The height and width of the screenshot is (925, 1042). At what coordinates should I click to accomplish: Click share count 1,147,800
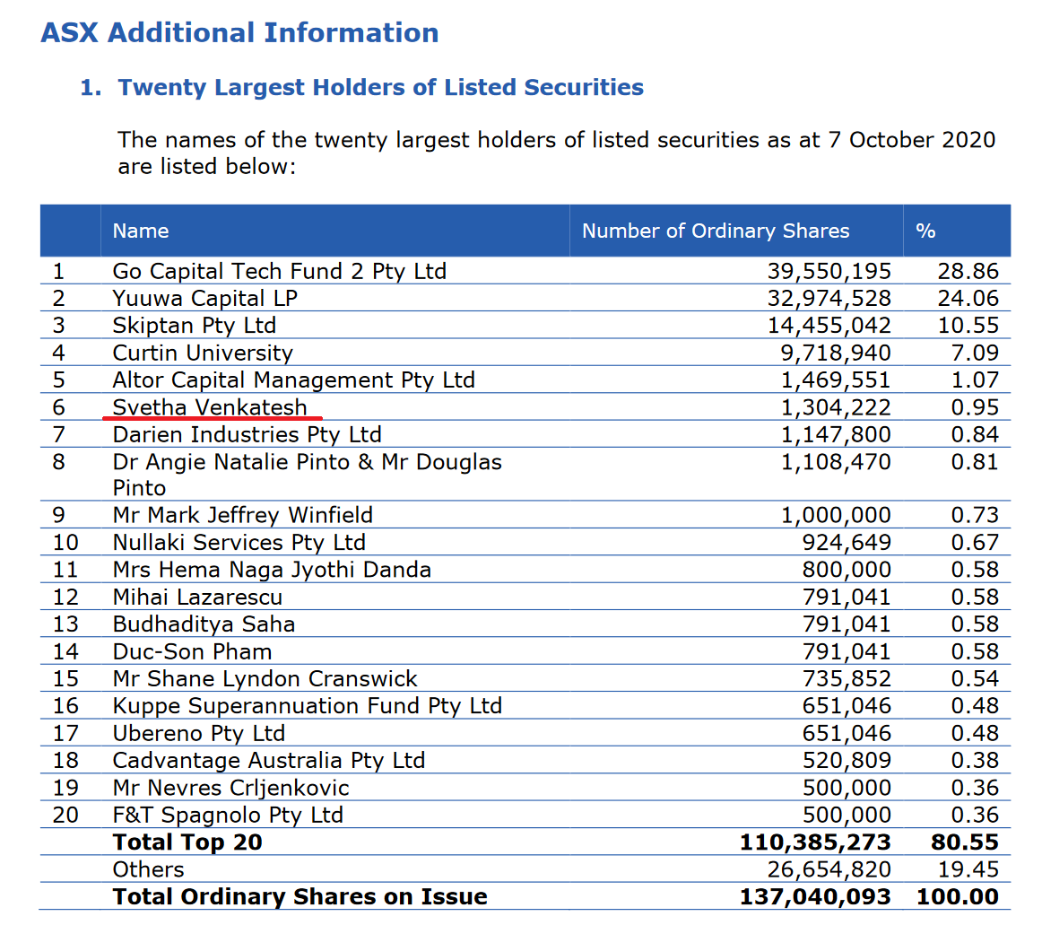pos(836,435)
